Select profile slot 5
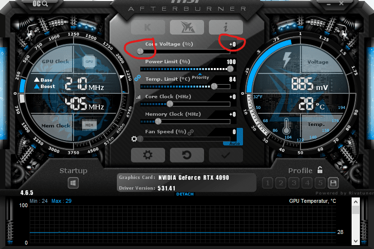374x249 pixels. click(x=320, y=183)
